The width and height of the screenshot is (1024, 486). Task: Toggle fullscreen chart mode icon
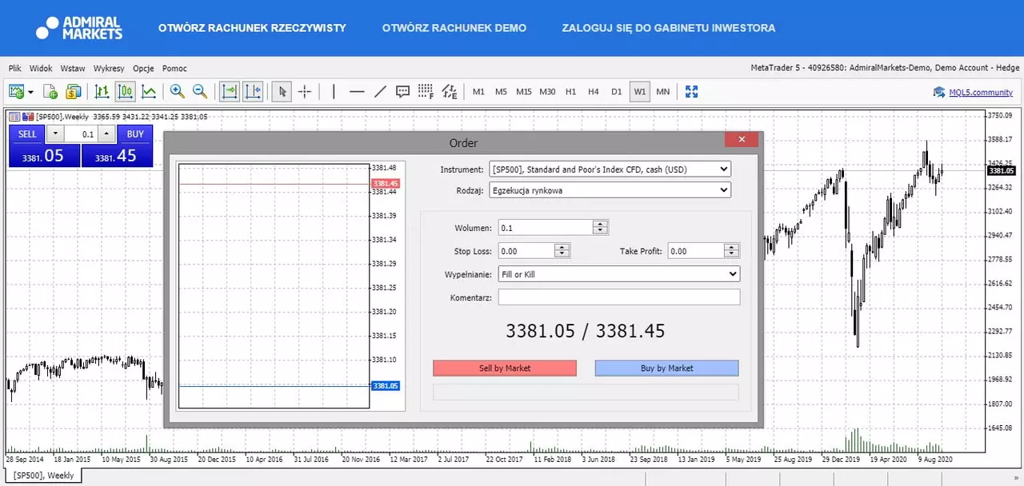[691, 92]
